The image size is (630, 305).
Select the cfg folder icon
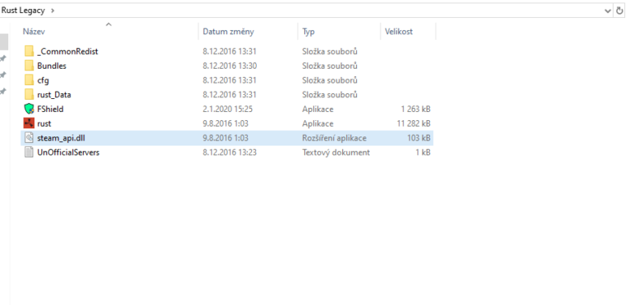coord(29,80)
